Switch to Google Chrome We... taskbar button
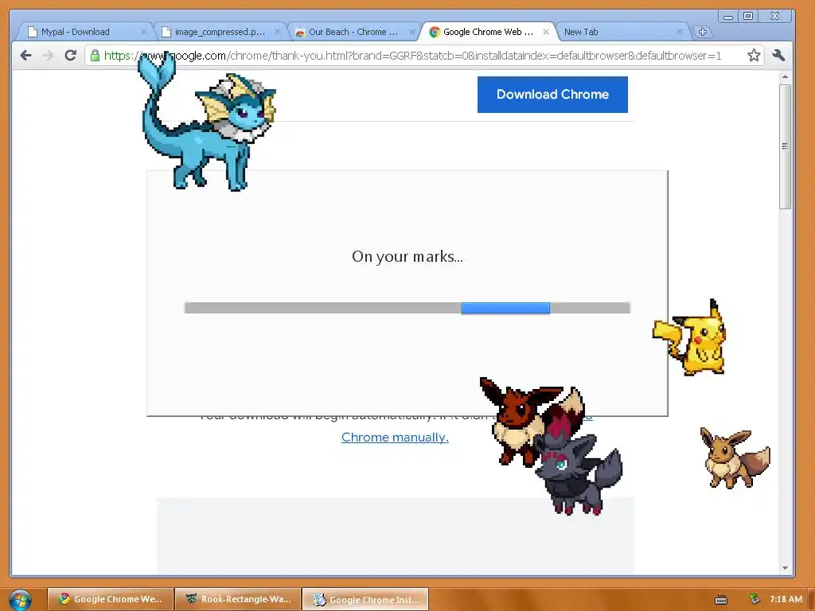 (110, 599)
